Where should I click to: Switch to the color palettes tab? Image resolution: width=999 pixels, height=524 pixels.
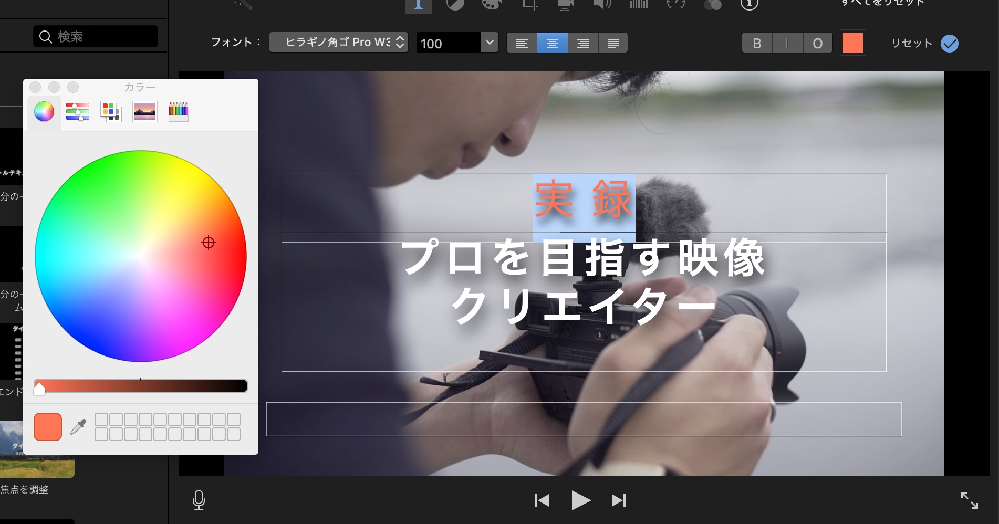(111, 111)
